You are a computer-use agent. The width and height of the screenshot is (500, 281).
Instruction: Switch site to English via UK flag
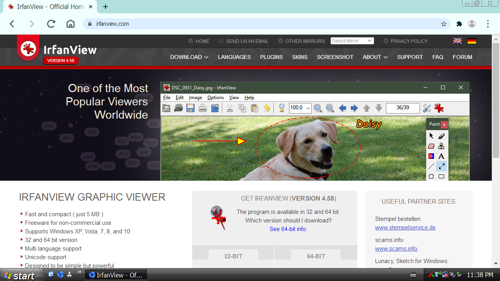click(x=457, y=41)
